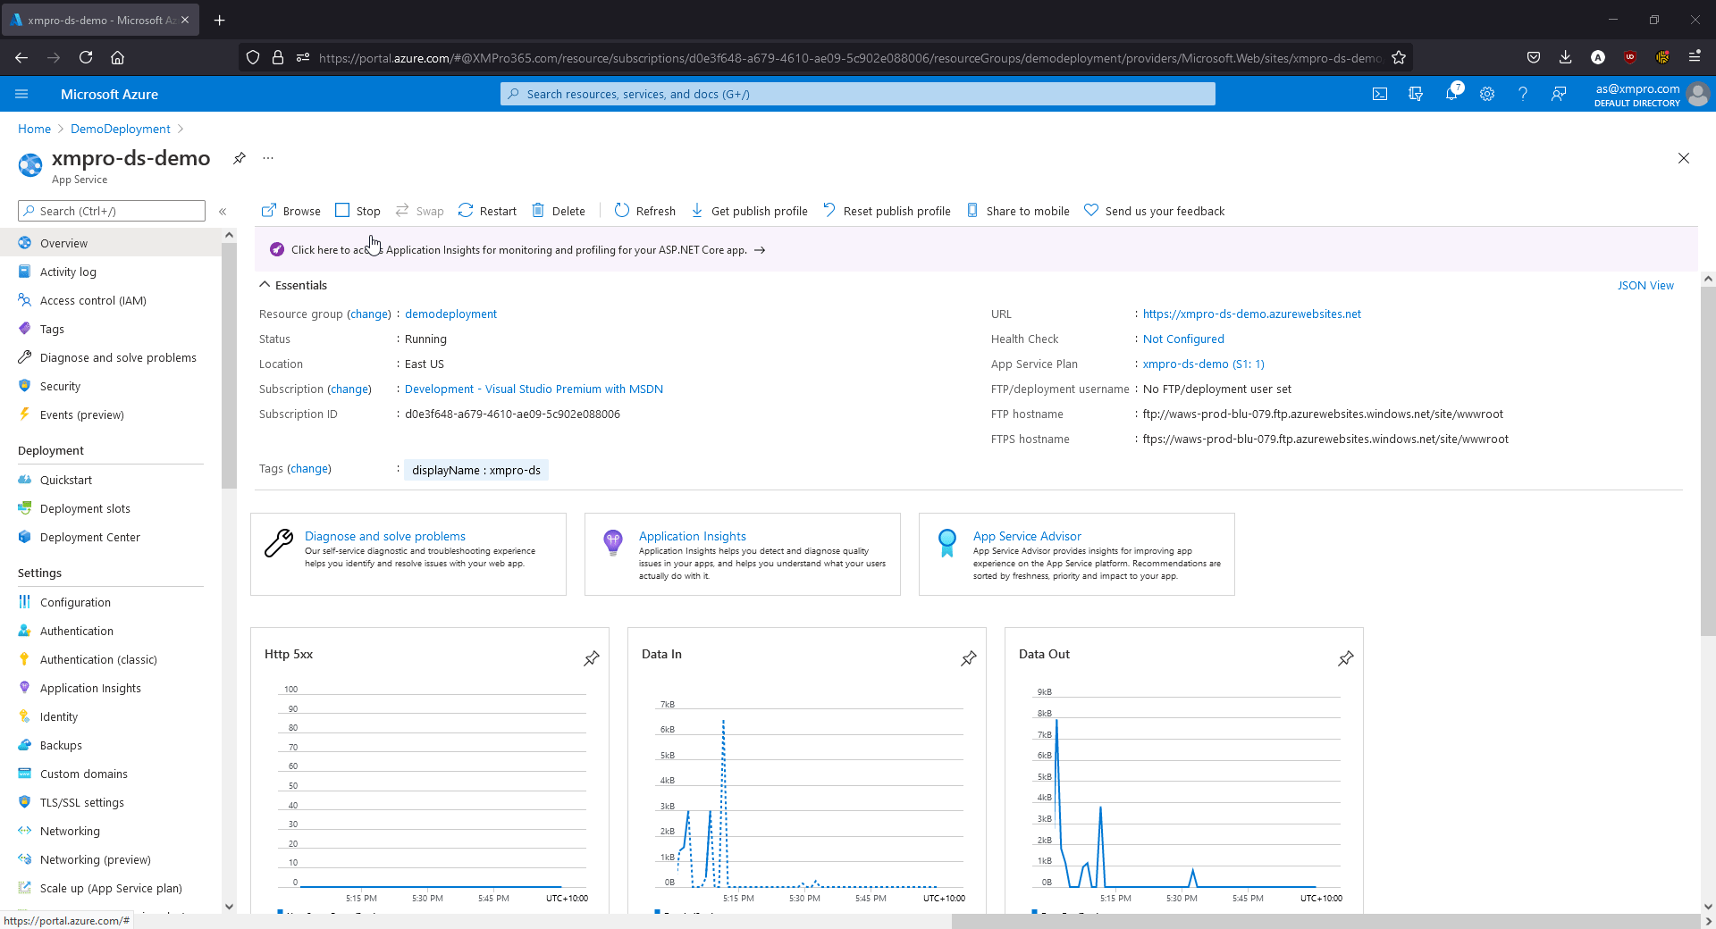Click Share to mobile
The height and width of the screenshot is (929, 1716).
click(1018, 211)
